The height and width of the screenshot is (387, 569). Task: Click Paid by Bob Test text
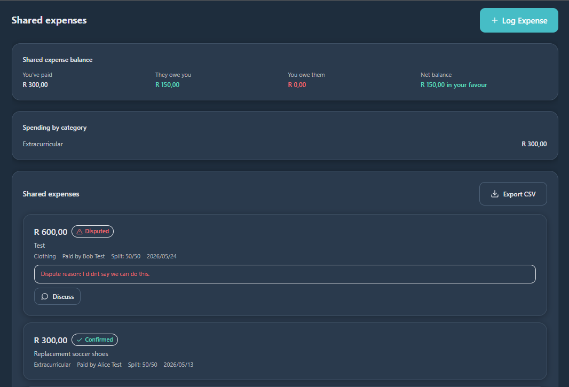[x=83, y=256]
